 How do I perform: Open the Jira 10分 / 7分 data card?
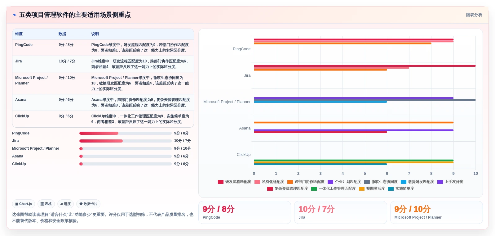point(341,212)
